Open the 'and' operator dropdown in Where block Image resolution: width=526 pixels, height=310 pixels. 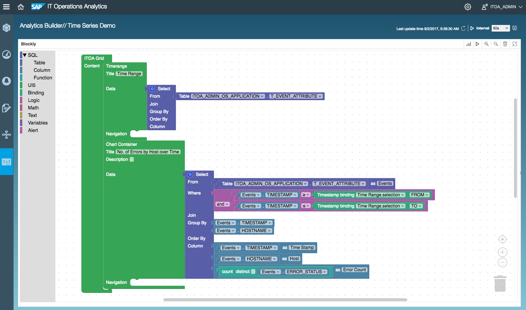(223, 204)
